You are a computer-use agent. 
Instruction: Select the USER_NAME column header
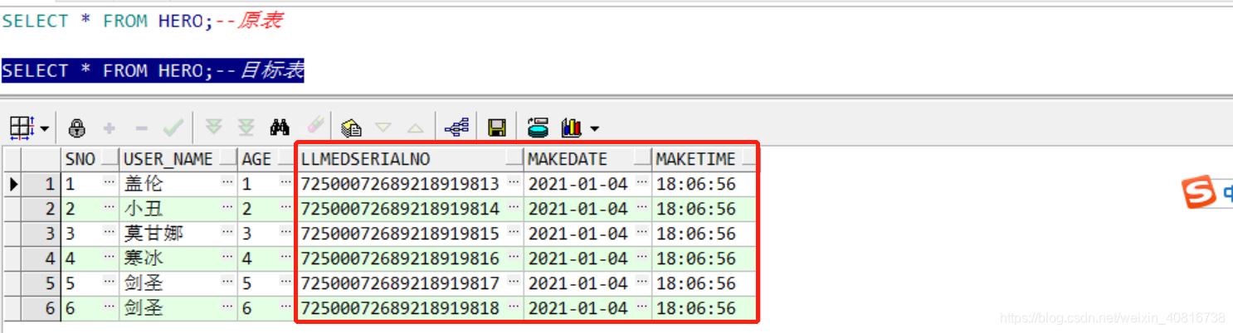(178, 158)
